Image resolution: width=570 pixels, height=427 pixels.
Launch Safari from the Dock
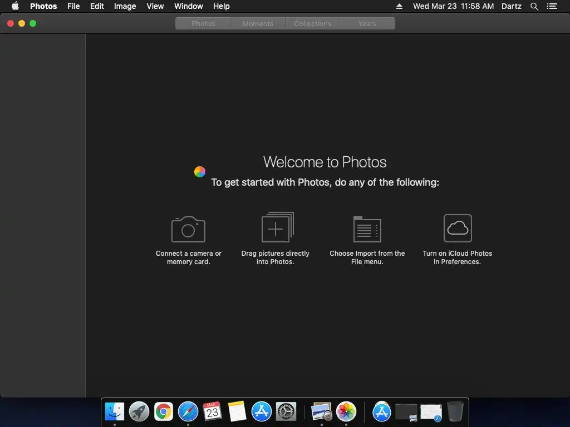[x=188, y=412]
